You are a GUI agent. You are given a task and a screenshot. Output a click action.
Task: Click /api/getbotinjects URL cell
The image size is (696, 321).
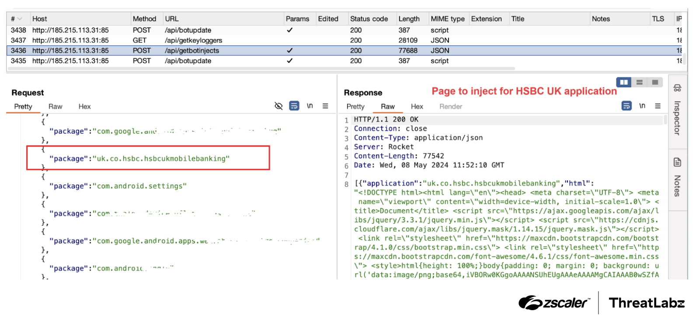[x=192, y=50]
